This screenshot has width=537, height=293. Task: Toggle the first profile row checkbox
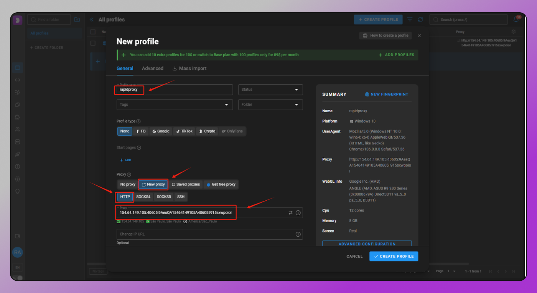[93, 43]
